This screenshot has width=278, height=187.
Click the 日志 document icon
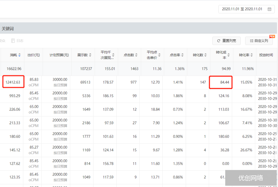[13, 41]
